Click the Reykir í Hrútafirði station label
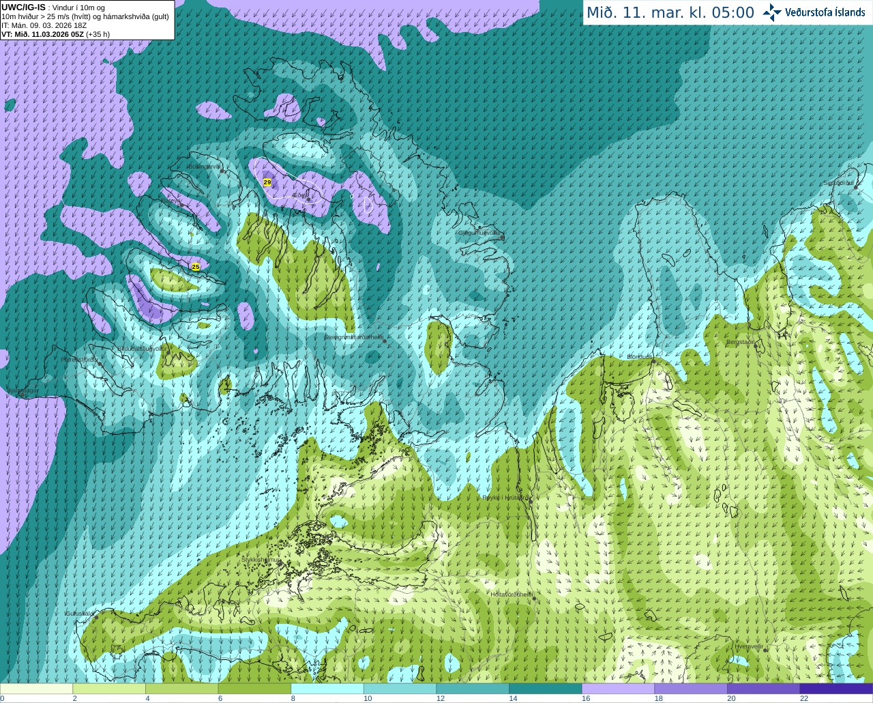The width and height of the screenshot is (873, 703). point(505,498)
